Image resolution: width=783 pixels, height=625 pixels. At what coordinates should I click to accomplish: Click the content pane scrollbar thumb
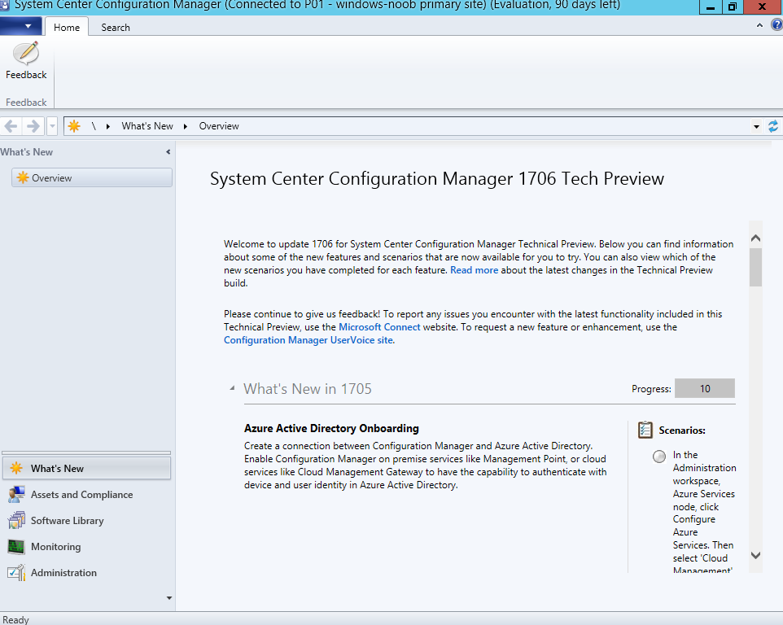click(x=756, y=267)
